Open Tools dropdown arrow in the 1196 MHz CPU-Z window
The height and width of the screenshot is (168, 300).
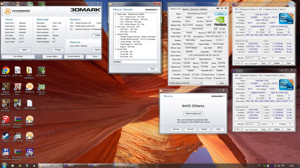[269, 129]
